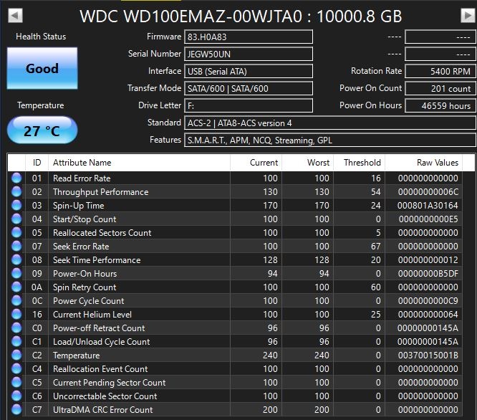Viewport: 477px width, 420px height.
Task: Click the Current column header
Action: click(x=256, y=163)
